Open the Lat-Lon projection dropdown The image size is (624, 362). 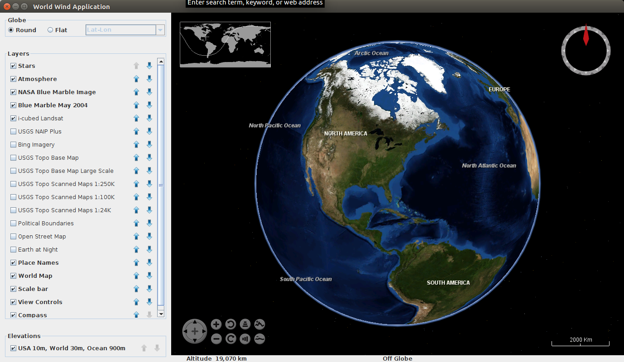click(x=160, y=30)
